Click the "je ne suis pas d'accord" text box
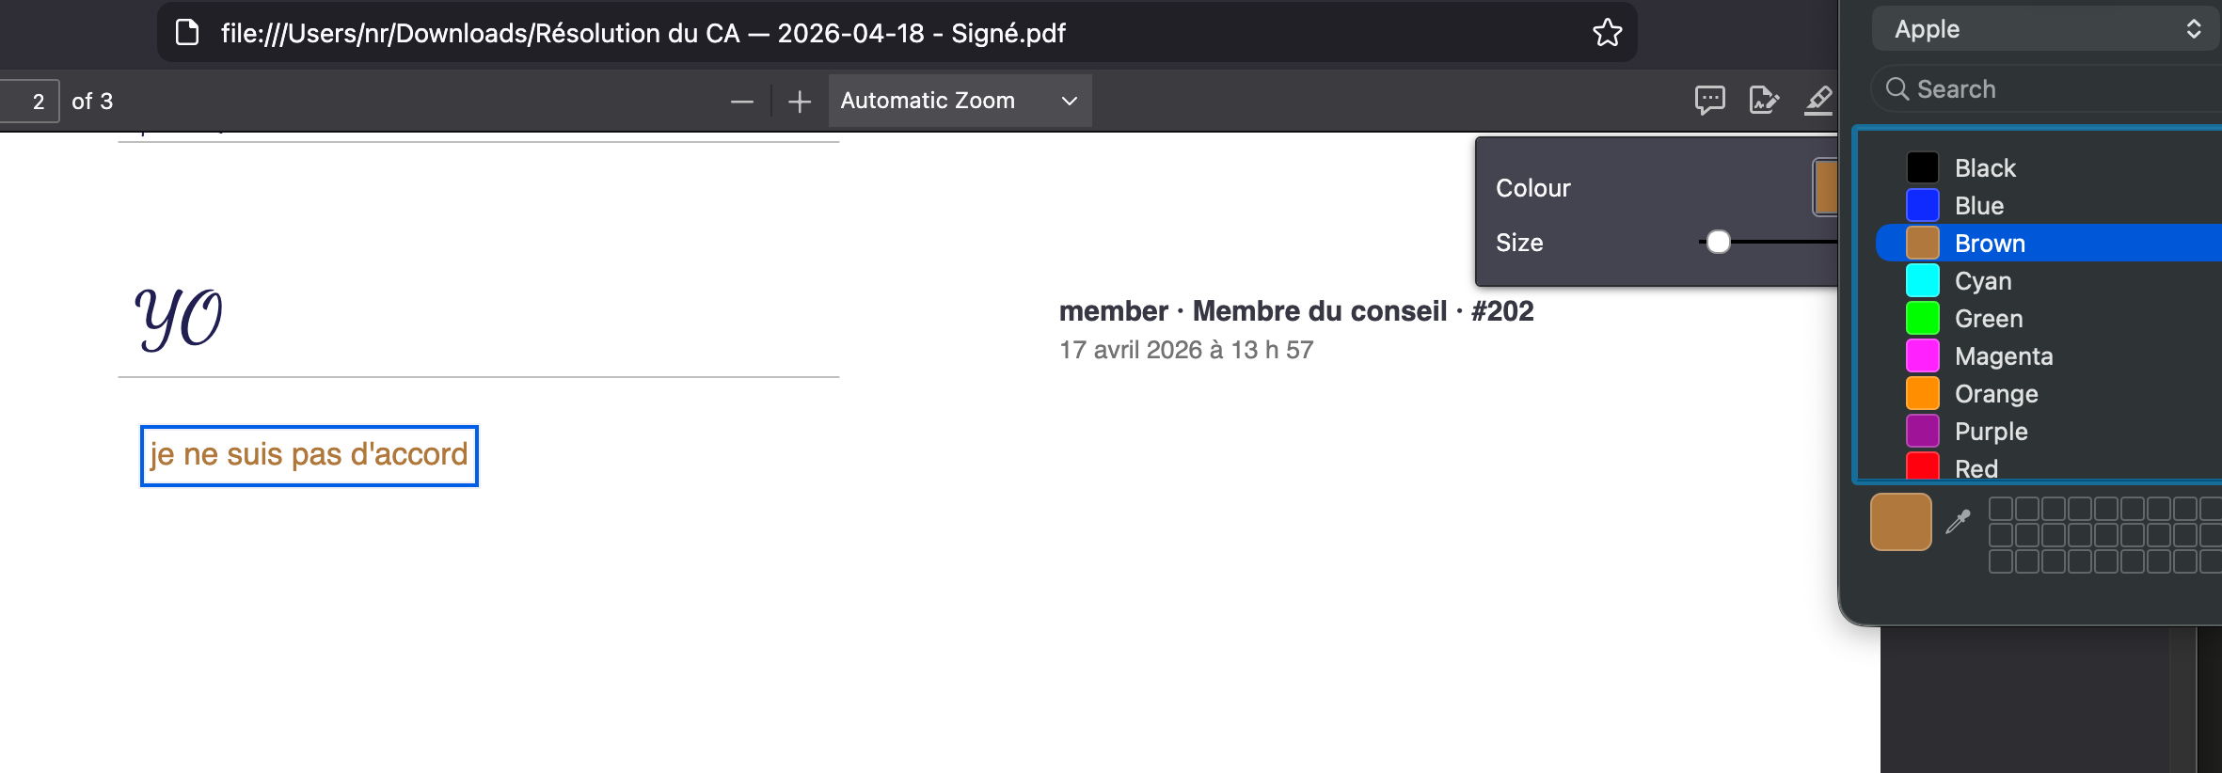This screenshot has height=773, width=2222. pyautogui.click(x=309, y=455)
